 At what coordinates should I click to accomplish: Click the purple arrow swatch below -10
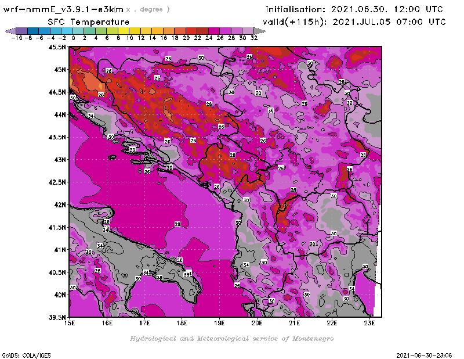10,31
